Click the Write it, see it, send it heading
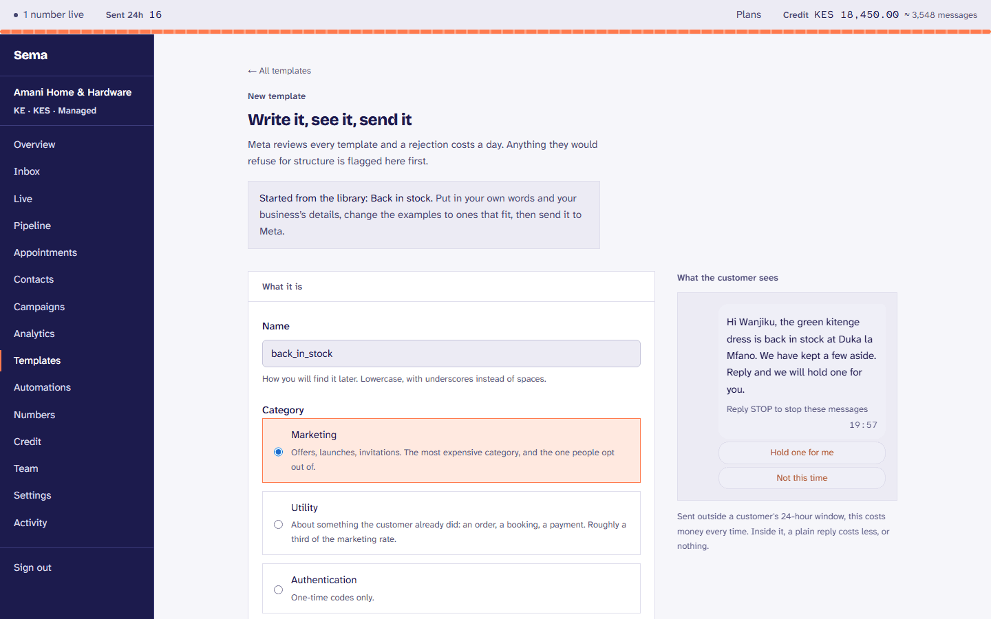The height and width of the screenshot is (619, 991). 330,120
